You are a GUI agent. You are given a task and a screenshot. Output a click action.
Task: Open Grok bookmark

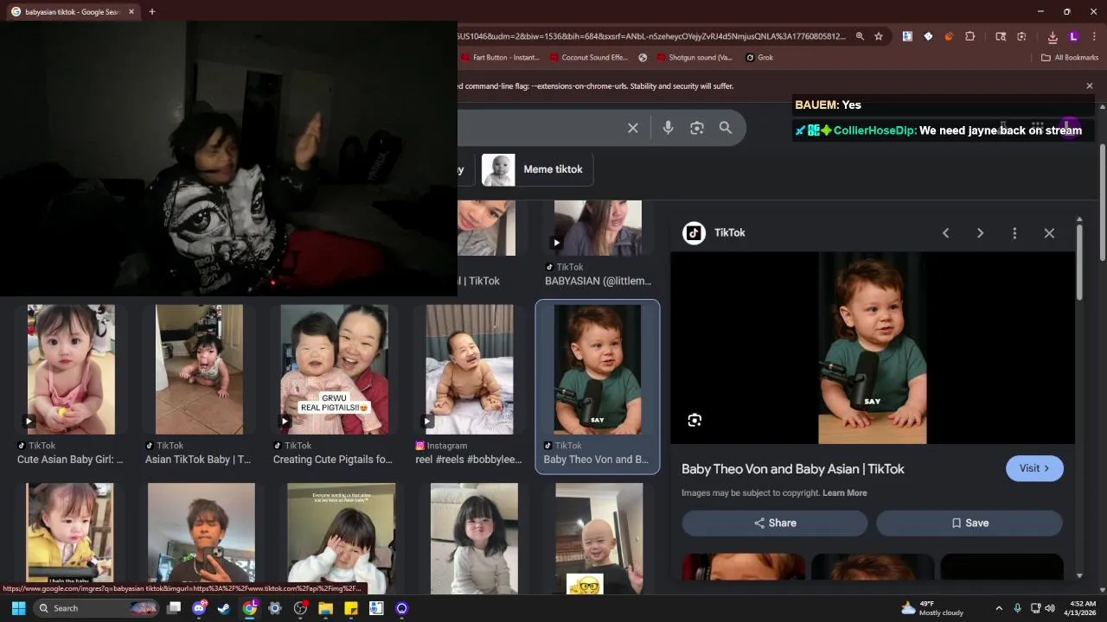(x=758, y=58)
